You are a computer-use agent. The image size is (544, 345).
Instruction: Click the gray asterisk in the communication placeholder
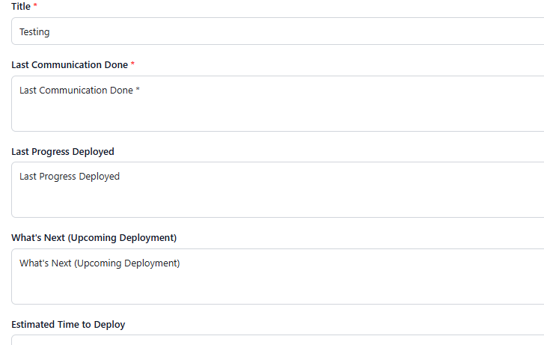click(x=138, y=89)
